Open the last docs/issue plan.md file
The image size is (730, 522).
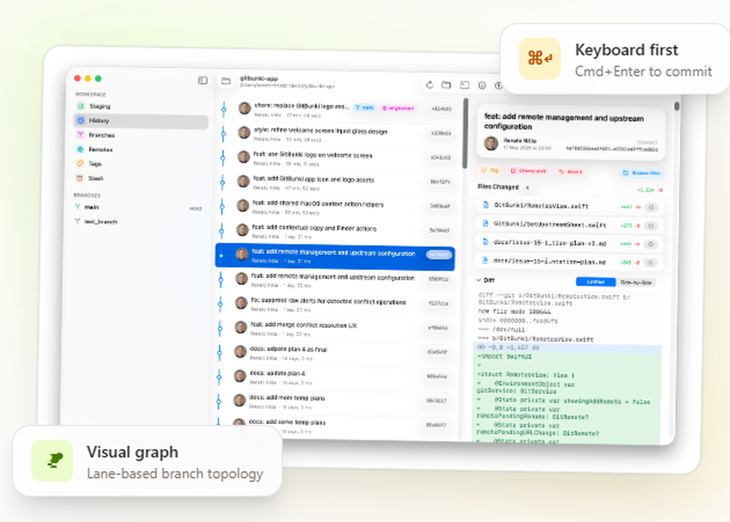[569, 261]
